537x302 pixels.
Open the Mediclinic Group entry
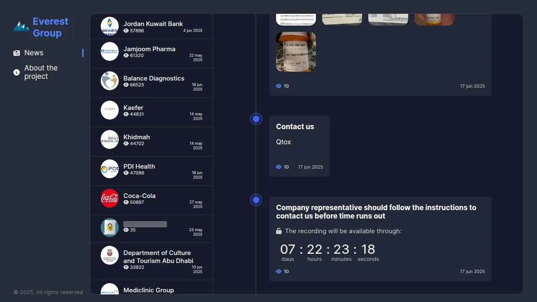click(149, 290)
